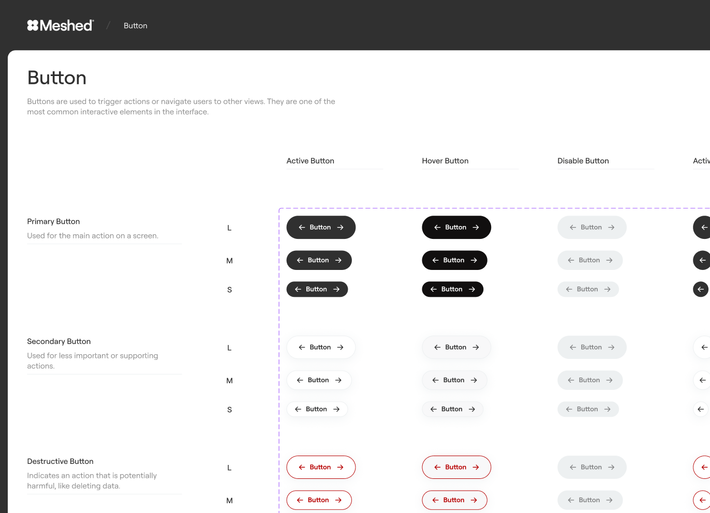Click the Meshed logo in header
710x513 pixels.
(60, 25)
